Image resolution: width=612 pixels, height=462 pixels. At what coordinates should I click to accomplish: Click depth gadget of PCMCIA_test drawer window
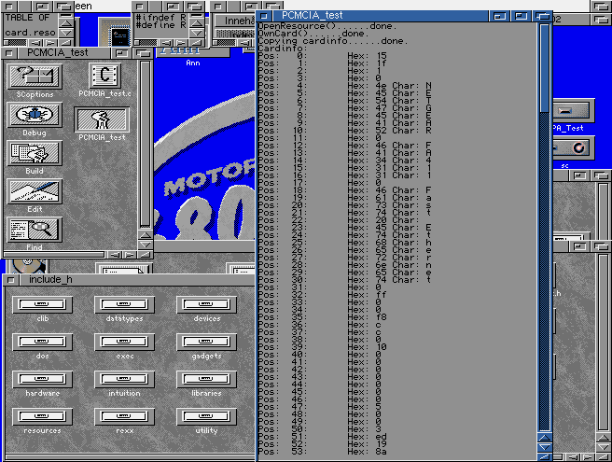point(144,53)
